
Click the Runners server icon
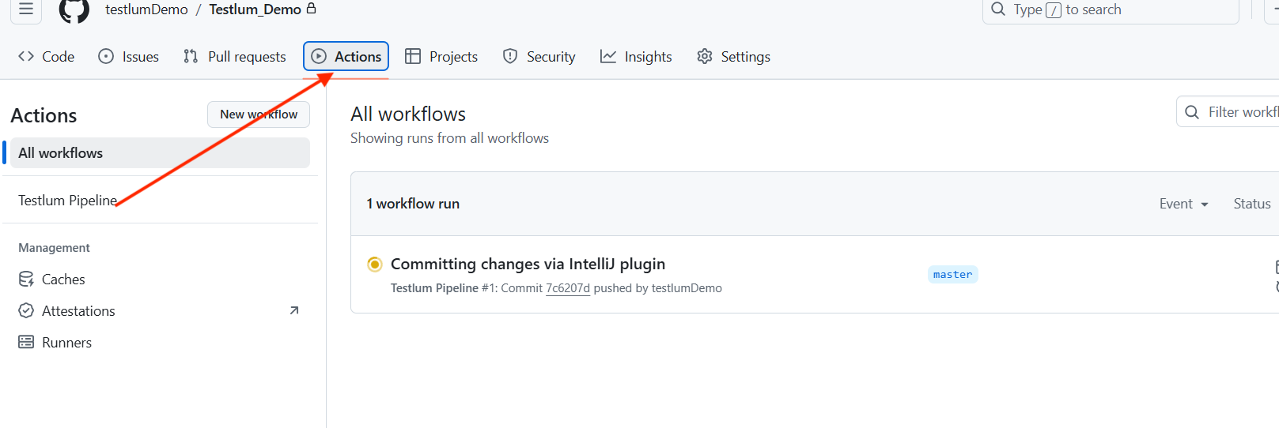26,342
